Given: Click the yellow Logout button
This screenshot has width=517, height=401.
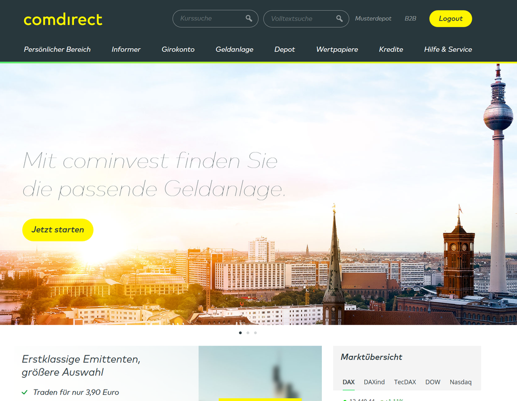Looking at the screenshot, I should tap(450, 19).
